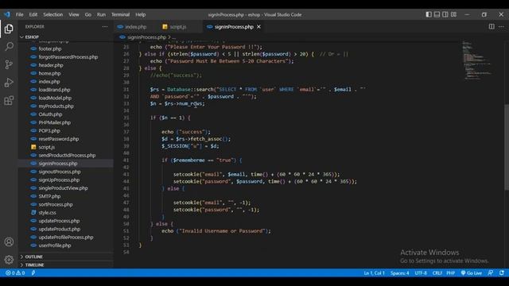This screenshot has width=509, height=286.
Task: Open loadModel.php file
Action: (55, 98)
